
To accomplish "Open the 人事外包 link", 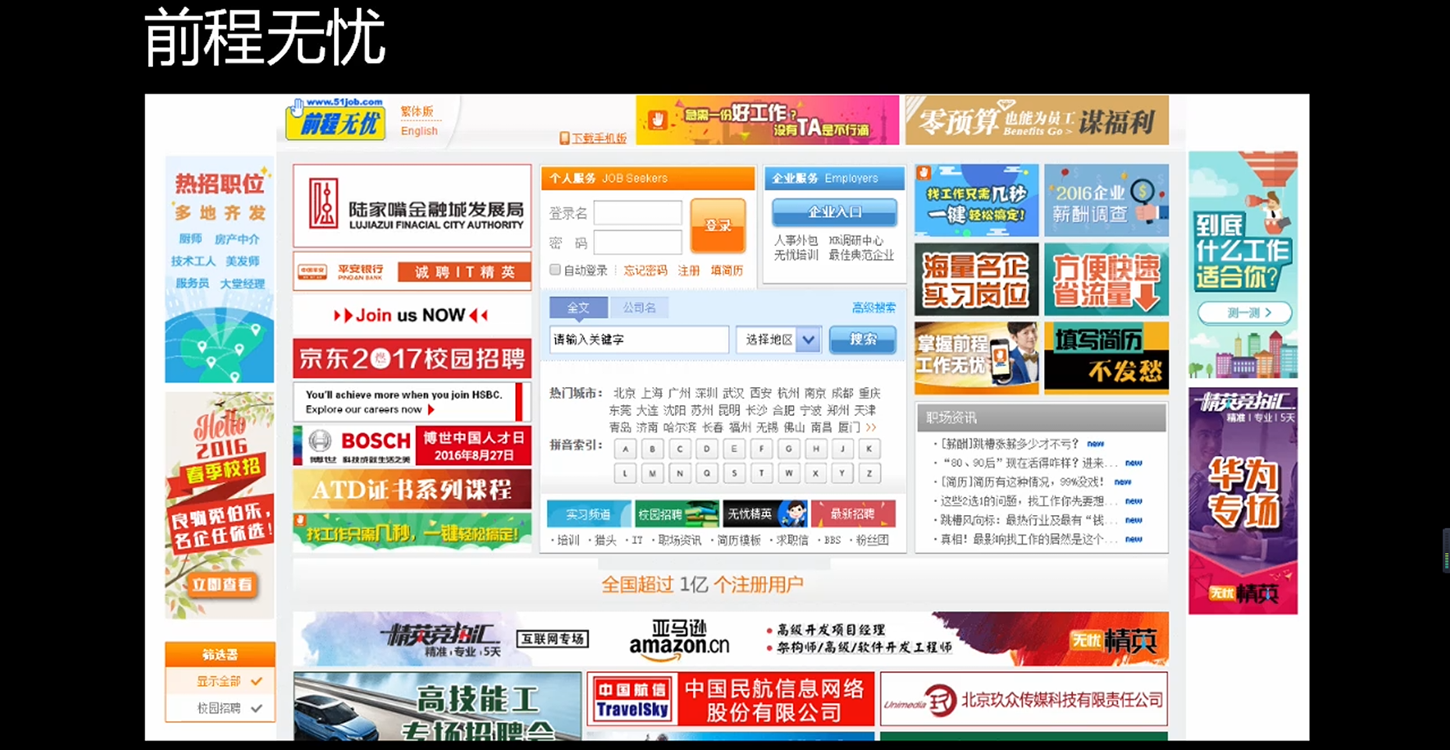I will (x=795, y=240).
